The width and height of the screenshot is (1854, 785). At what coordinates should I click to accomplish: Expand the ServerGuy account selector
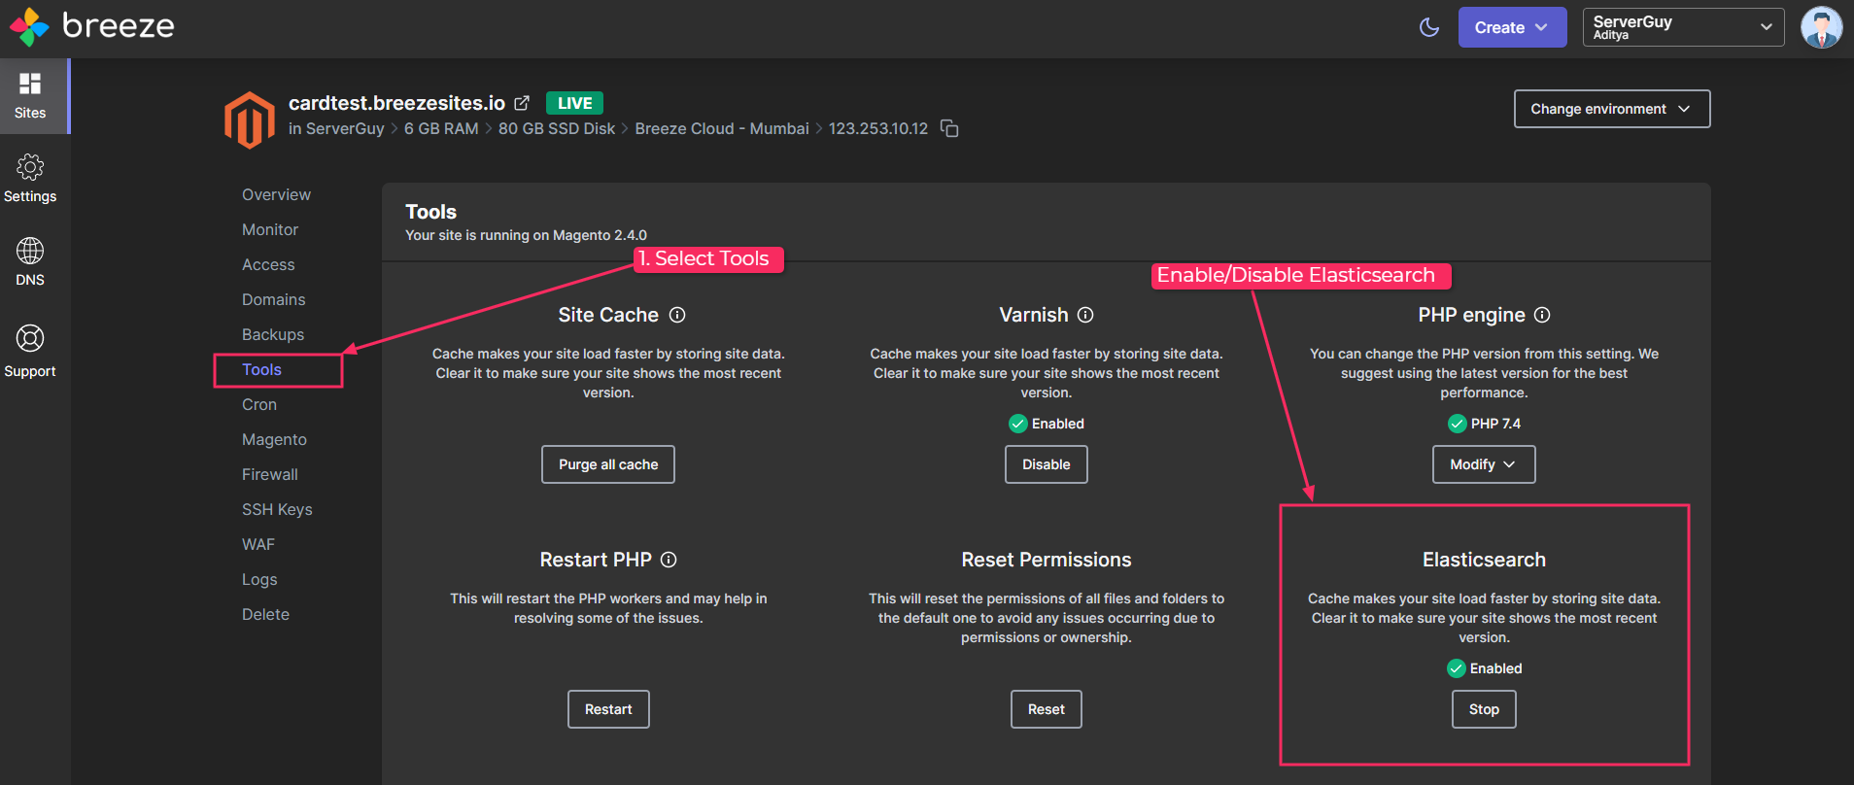pyautogui.click(x=1683, y=27)
